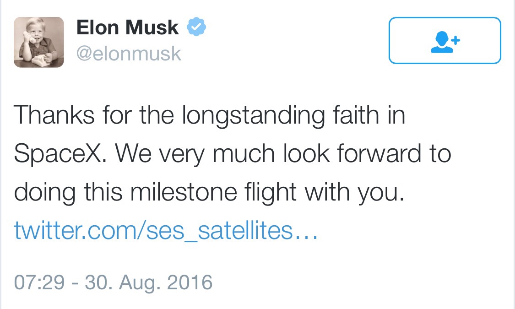Click the follow person-plus icon
This screenshot has width=515, height=309.
[x=445, y=41]
